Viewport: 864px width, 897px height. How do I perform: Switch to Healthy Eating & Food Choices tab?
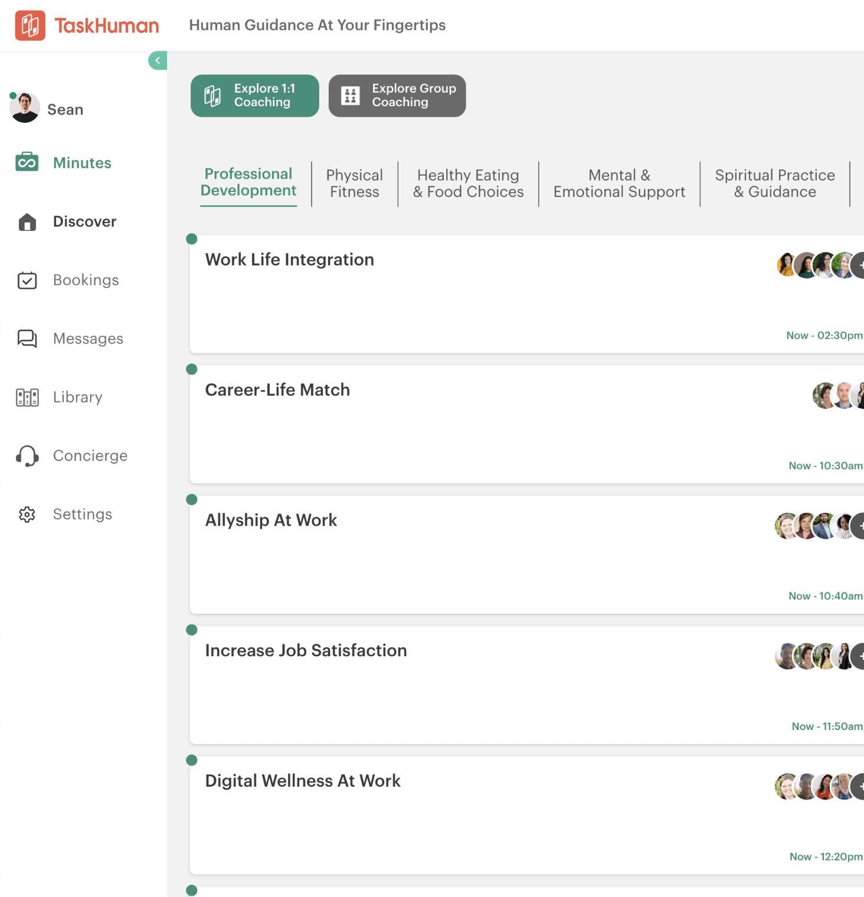pos(469,184)
